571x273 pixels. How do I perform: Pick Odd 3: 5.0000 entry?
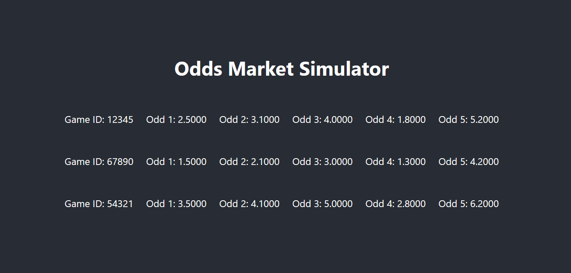(x=323, y=204)
